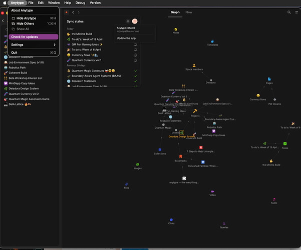
Task: Select Check for updates menu item
Action: point(34,37)
